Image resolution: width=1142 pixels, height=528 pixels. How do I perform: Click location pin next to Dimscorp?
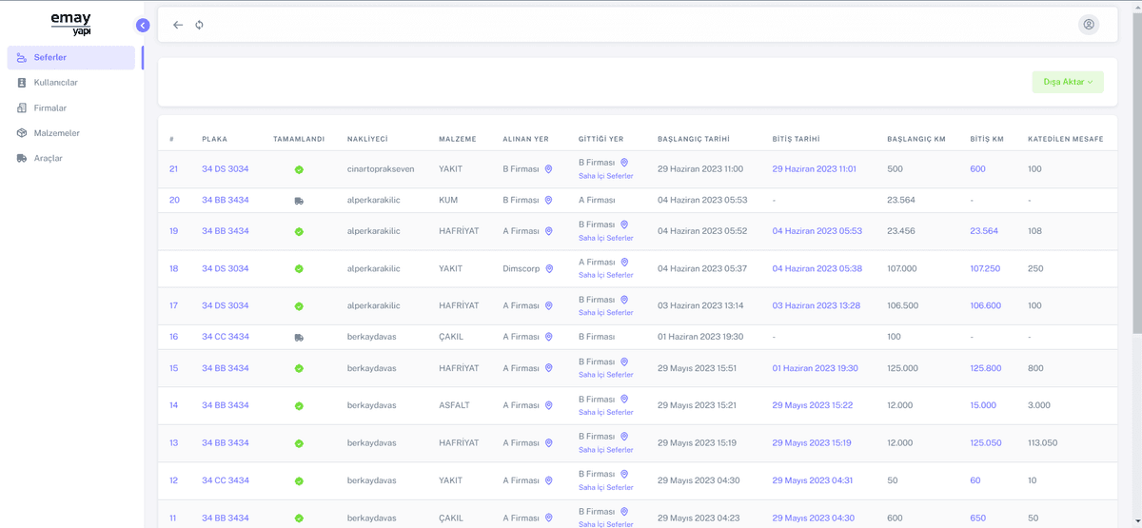(549, 269)
